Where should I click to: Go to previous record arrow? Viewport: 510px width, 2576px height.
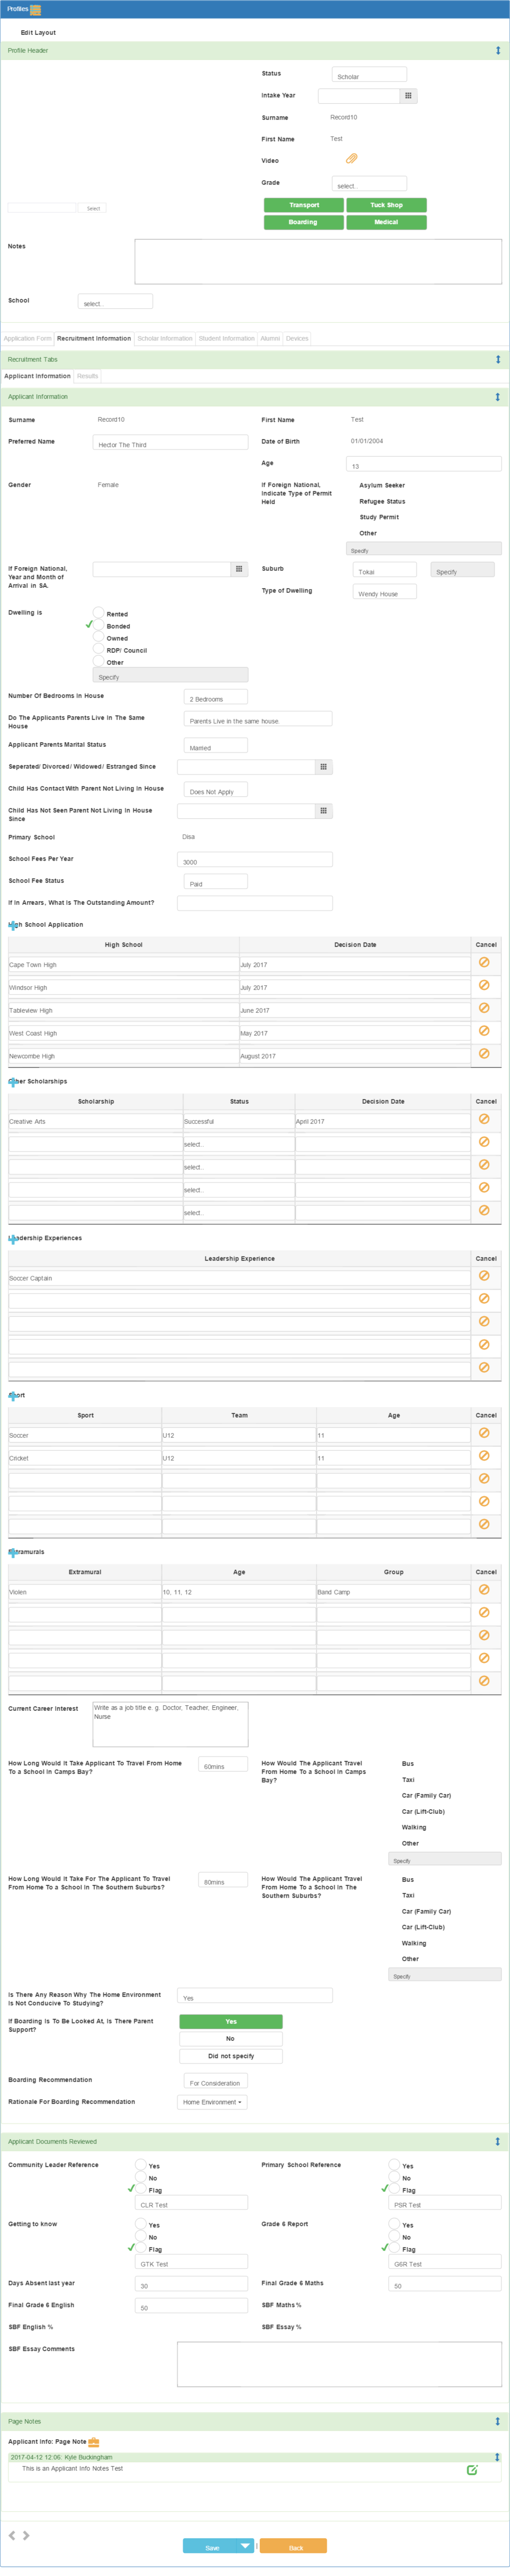12,2535
